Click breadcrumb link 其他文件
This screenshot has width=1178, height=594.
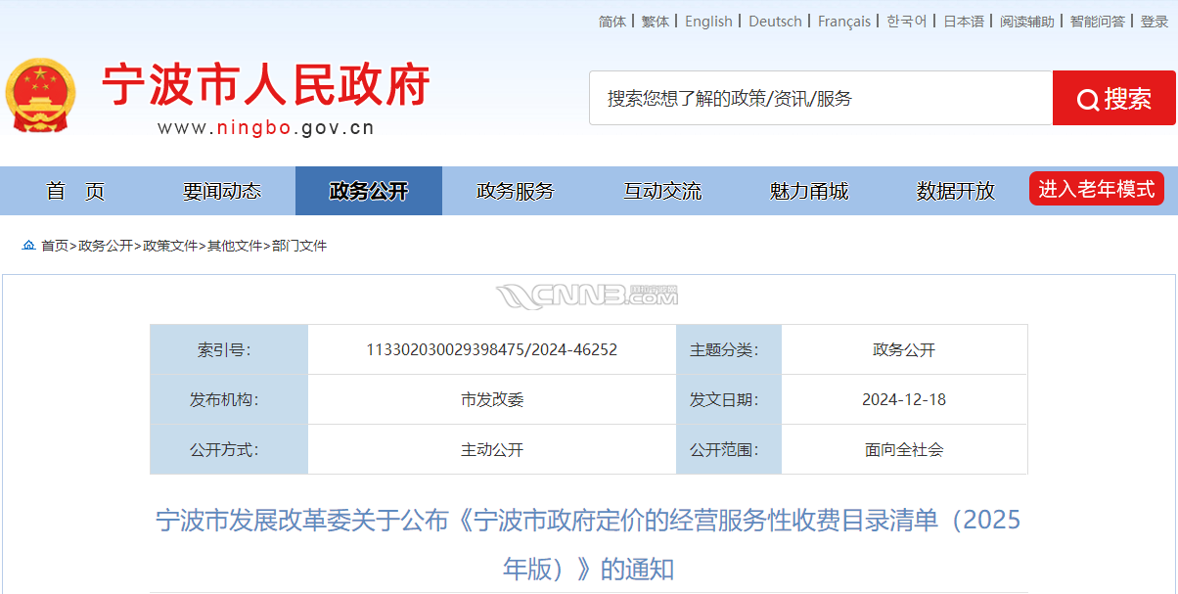pyautogui.click(x=235, y=246)
